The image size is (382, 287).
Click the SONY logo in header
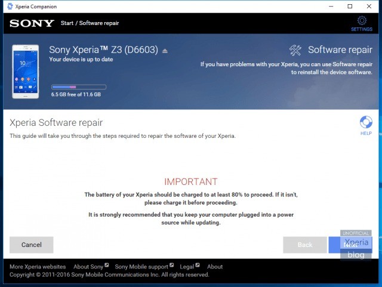pyautogui.click(x=30, y=23)
